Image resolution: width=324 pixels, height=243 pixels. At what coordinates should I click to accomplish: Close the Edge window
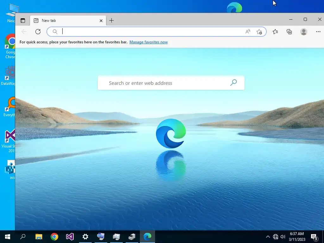[320, 19]
